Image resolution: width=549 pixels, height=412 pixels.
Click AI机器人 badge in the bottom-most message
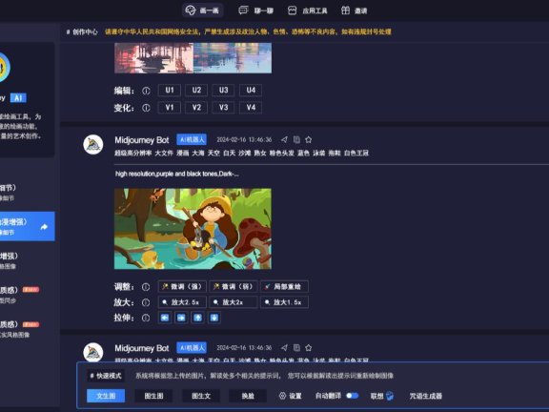point(192,347)
